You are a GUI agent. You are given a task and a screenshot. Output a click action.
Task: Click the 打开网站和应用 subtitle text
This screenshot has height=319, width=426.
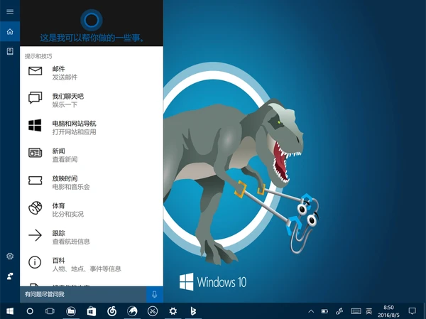(74, 132)
